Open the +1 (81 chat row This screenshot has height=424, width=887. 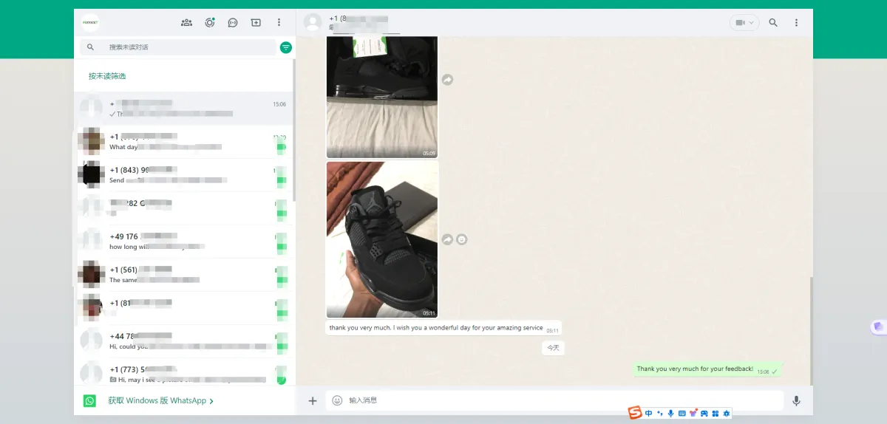[184, 308]
